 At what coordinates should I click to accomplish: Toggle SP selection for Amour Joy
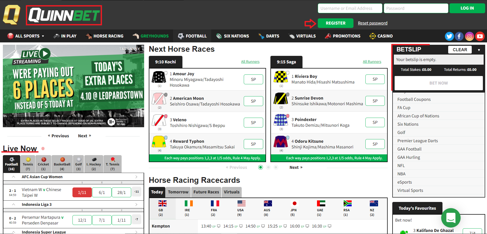253,79
